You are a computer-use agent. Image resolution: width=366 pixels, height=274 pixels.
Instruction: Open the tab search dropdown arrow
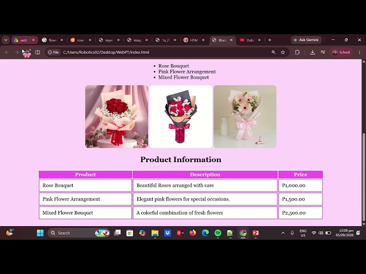click(6, 40)
